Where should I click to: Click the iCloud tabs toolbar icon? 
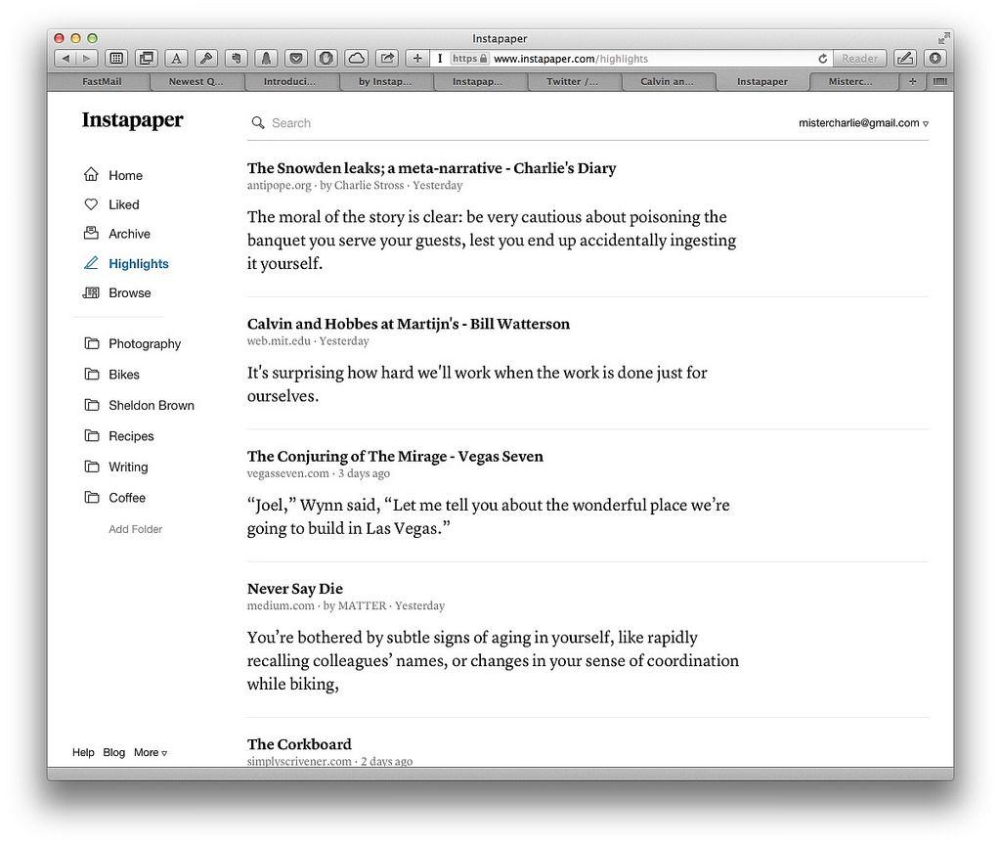point(357,59)
